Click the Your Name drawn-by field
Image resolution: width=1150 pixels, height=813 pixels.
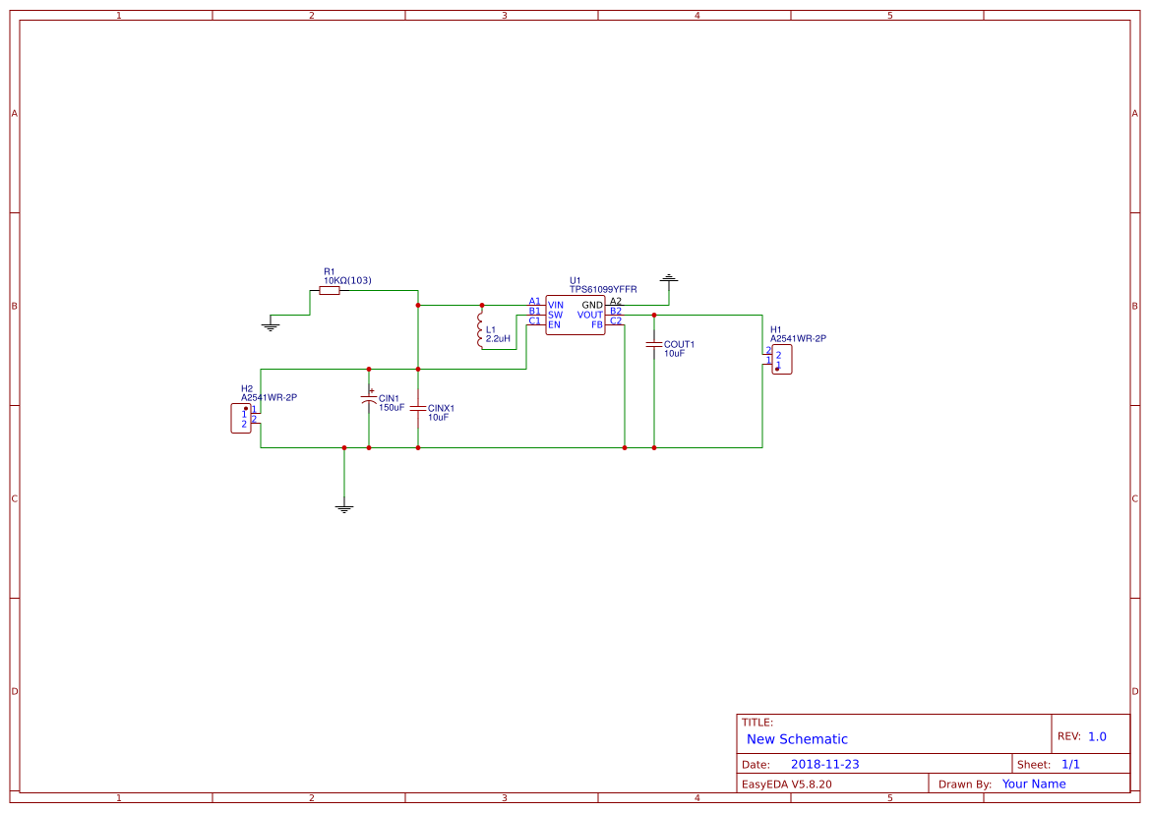coord(1033,784)
